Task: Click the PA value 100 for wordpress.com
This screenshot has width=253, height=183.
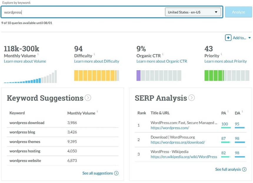Action: 224,124
